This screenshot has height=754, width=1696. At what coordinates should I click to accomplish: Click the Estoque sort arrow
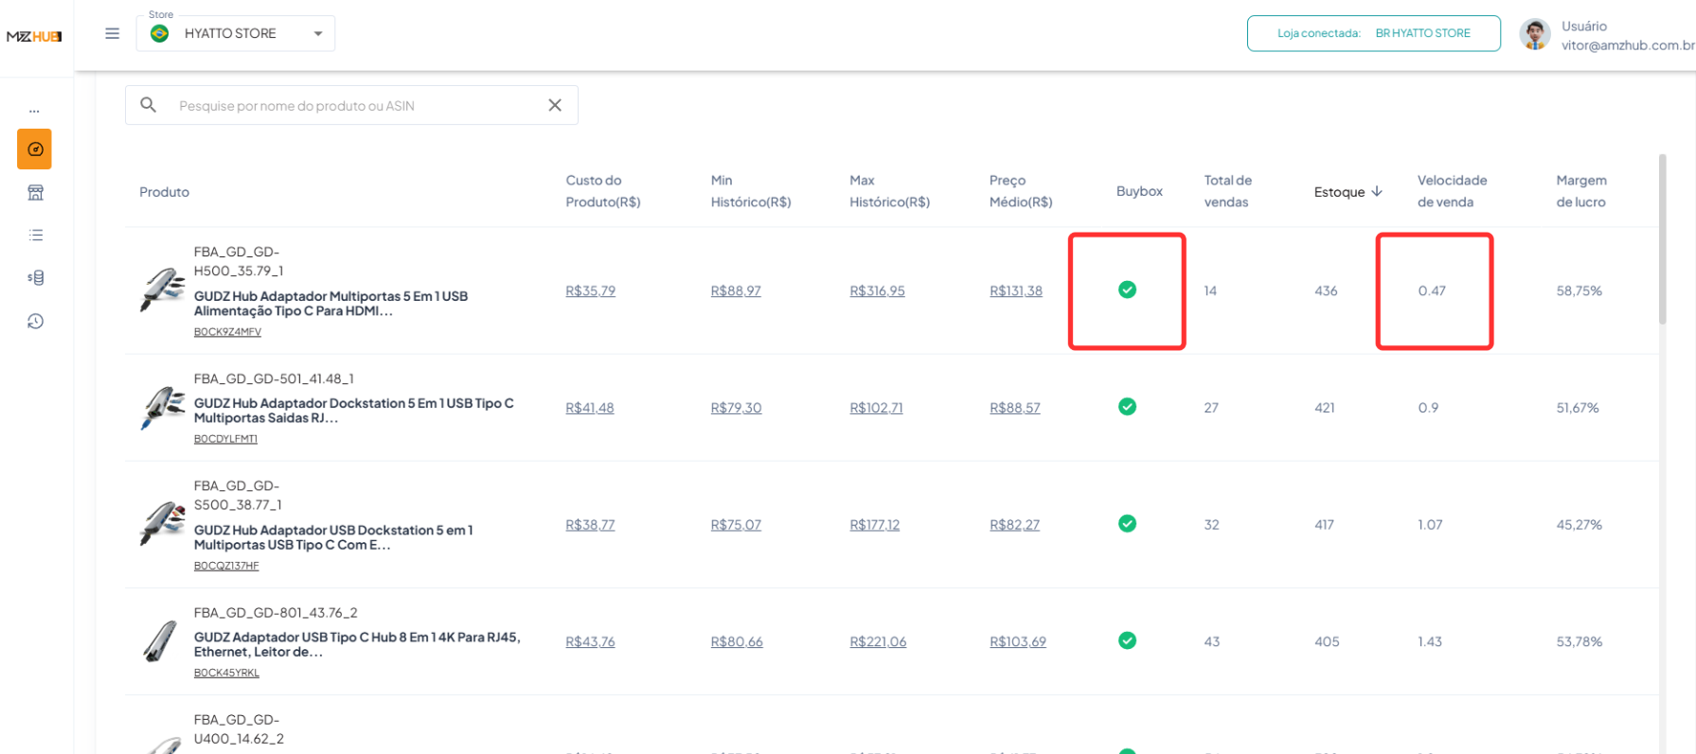click(x=1377, y=191)
